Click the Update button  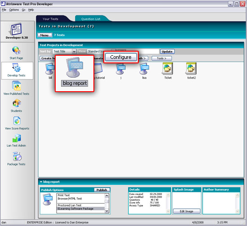(167, 51)
